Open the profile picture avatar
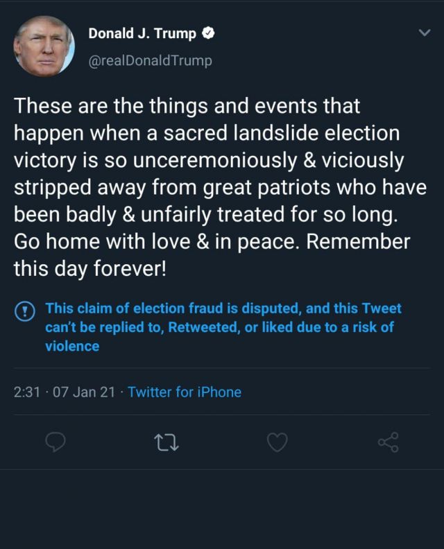444x549 pixels. pos(44,46)
